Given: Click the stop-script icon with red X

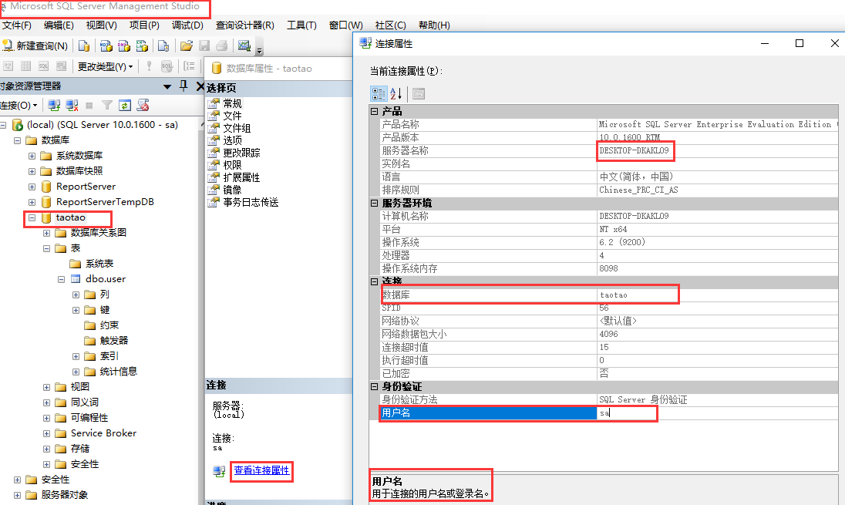Looking at the screenshot, I should [143, 105].
